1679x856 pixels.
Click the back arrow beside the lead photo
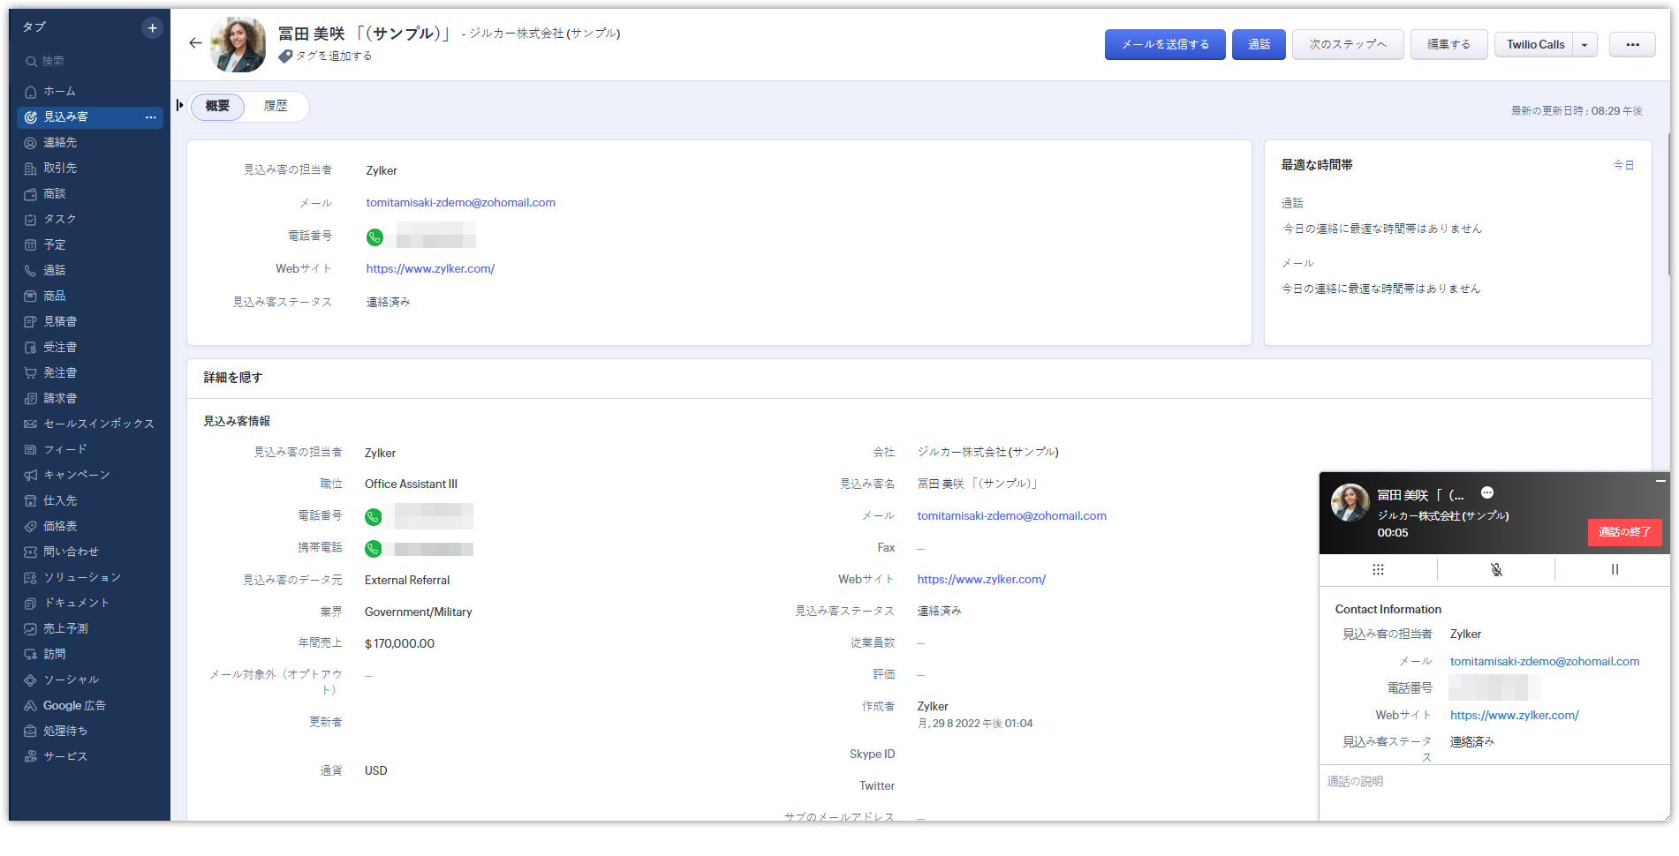tap(195, 43)
